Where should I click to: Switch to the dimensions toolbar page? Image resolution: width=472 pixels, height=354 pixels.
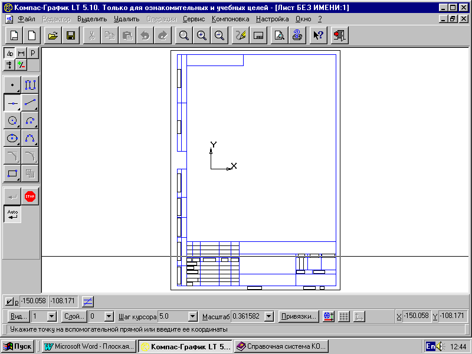tap(21, 53)
